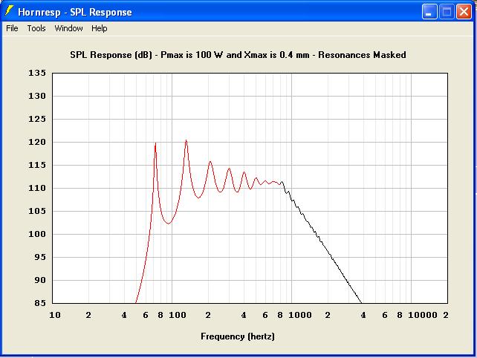The height and width of the screenshot is (358, 477).
Task: Click the 135 dB axis label
Action: (x=37, y=73)
